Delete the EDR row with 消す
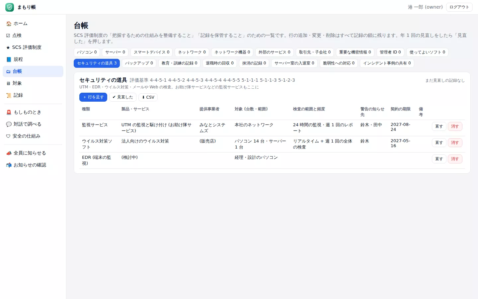Viewport: 478px width, 299px height. (x=455, y=159)
